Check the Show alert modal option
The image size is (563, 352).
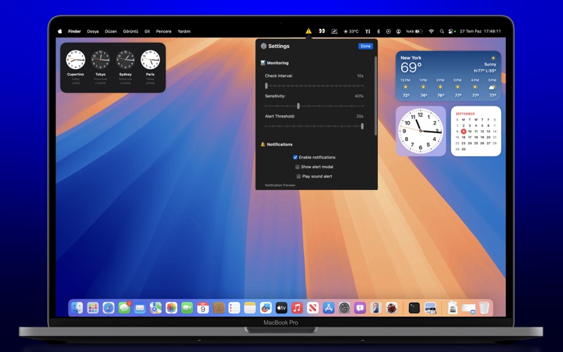(x=298, y=167)
